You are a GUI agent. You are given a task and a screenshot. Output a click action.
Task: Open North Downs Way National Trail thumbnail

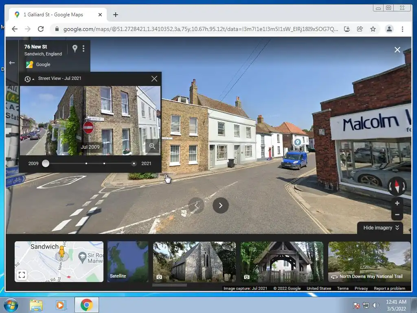(x=369, y=262)
